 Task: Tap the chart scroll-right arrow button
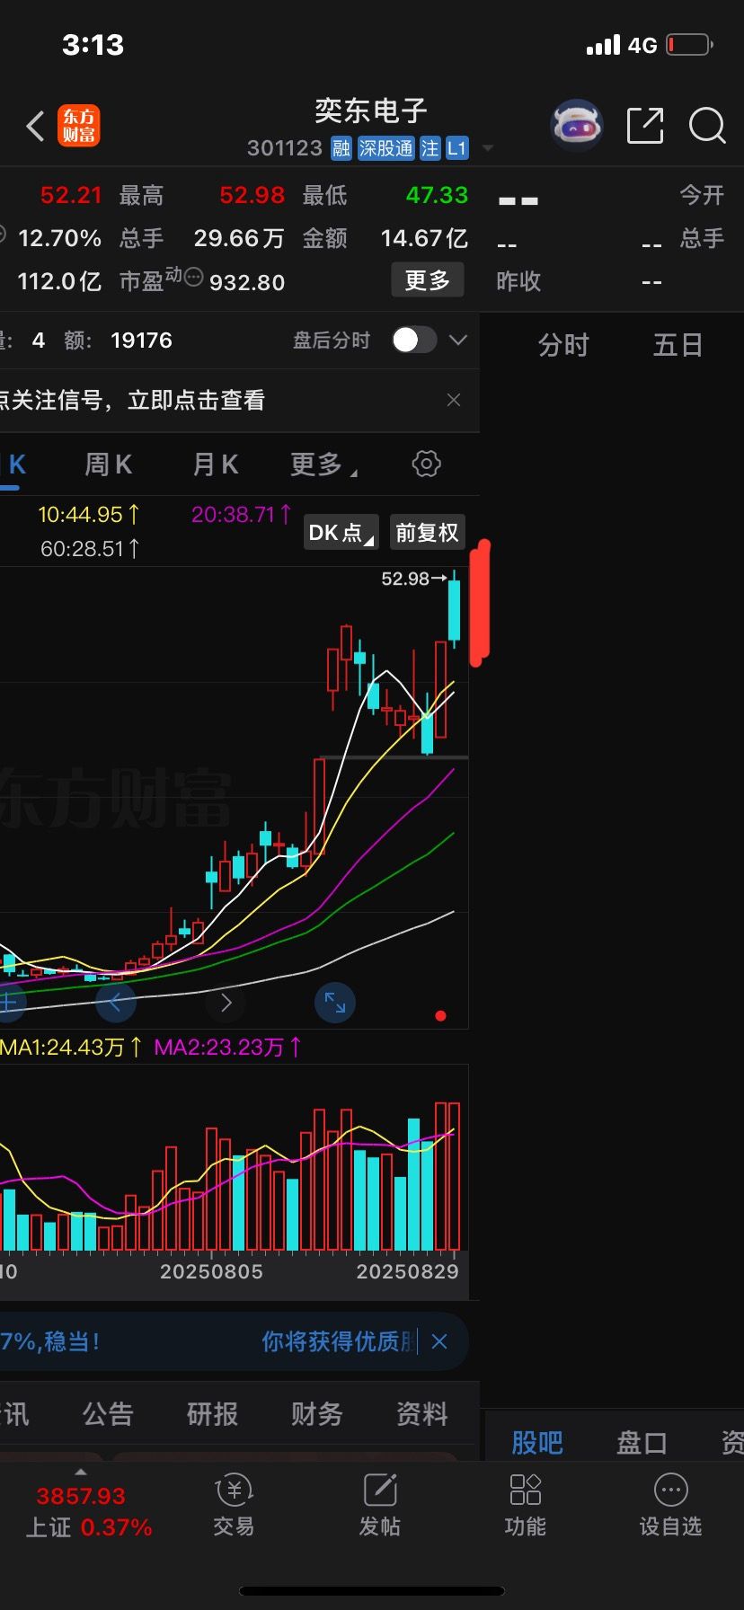point(226,1003)
